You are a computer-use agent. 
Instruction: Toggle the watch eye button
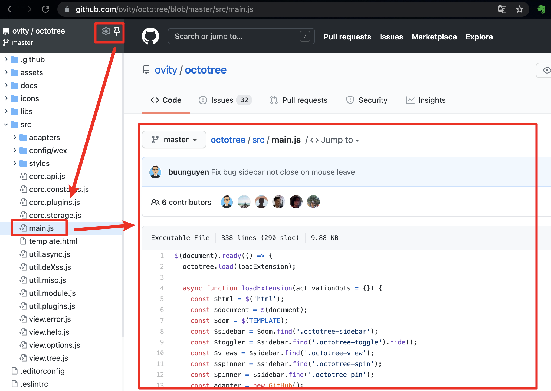tap(546, 70)
